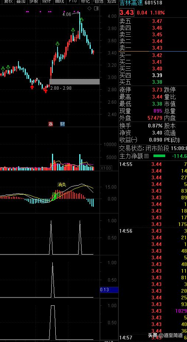Select the 卖二 ask row at 3.44
Viewport: 187px width, 342px height.
[153, 41]
